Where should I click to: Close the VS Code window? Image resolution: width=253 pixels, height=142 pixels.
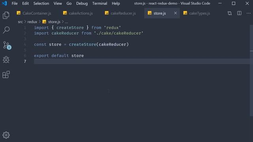pyautogui.click(x=247, y=3)
